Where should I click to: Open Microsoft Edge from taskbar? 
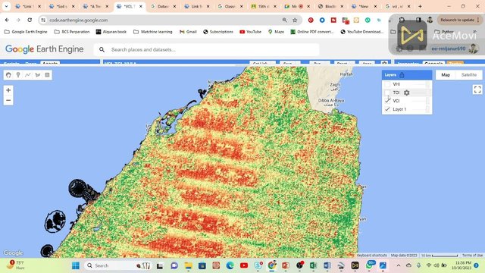click(x=230, y=265)
